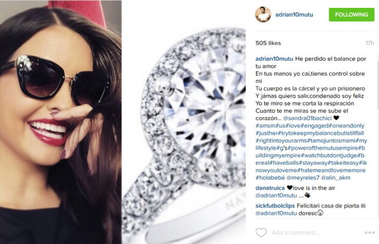Click the comments panel scrollbar
Screen dimensions: 379x244
pos(378,82)
